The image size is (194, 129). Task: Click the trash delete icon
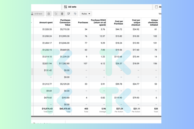pyautogui.click(x=62, y=14)
